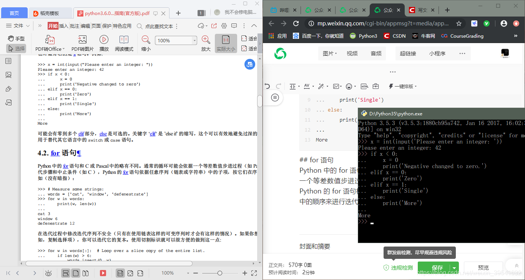The width and height of the screenshot is (525, 280).
Task: Adjust the WPS zoom slider handle
Action: click(x=219, y=273)
